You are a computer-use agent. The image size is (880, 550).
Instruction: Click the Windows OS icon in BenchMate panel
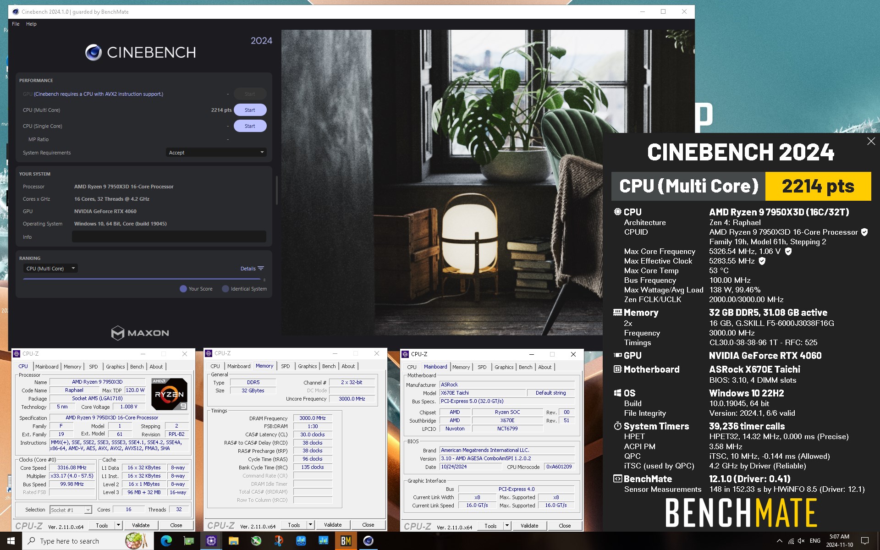(618, 393)
